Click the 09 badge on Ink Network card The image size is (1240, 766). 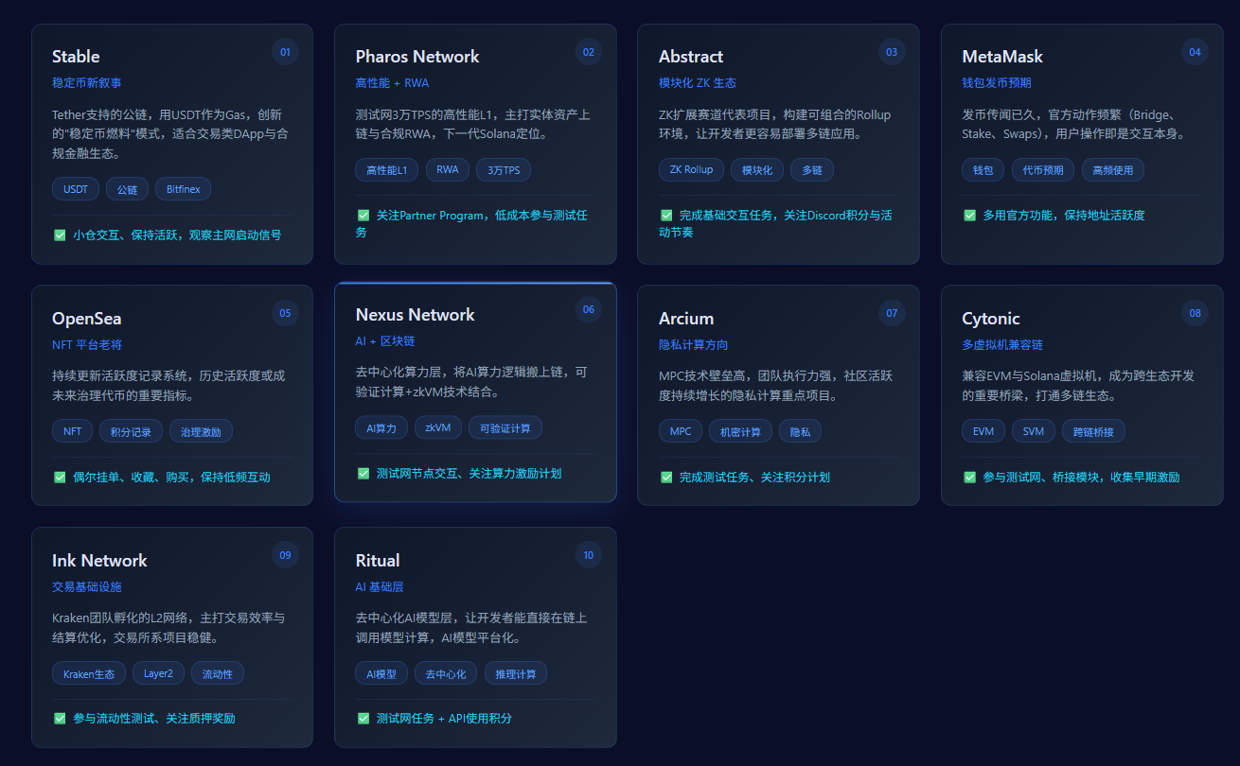285,555
